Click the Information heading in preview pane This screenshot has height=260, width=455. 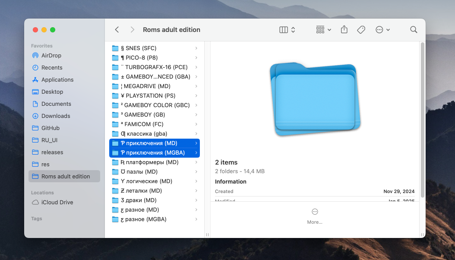tap(231, 182)
